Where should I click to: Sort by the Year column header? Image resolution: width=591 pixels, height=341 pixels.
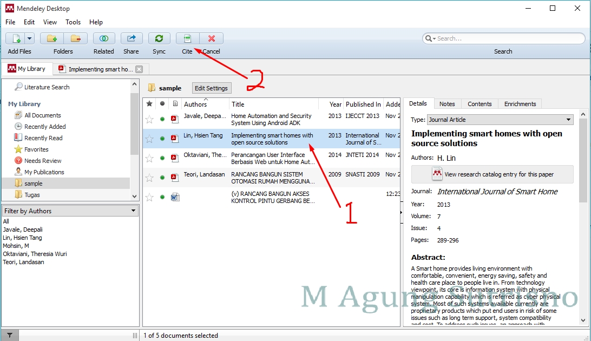pos(331,104)
